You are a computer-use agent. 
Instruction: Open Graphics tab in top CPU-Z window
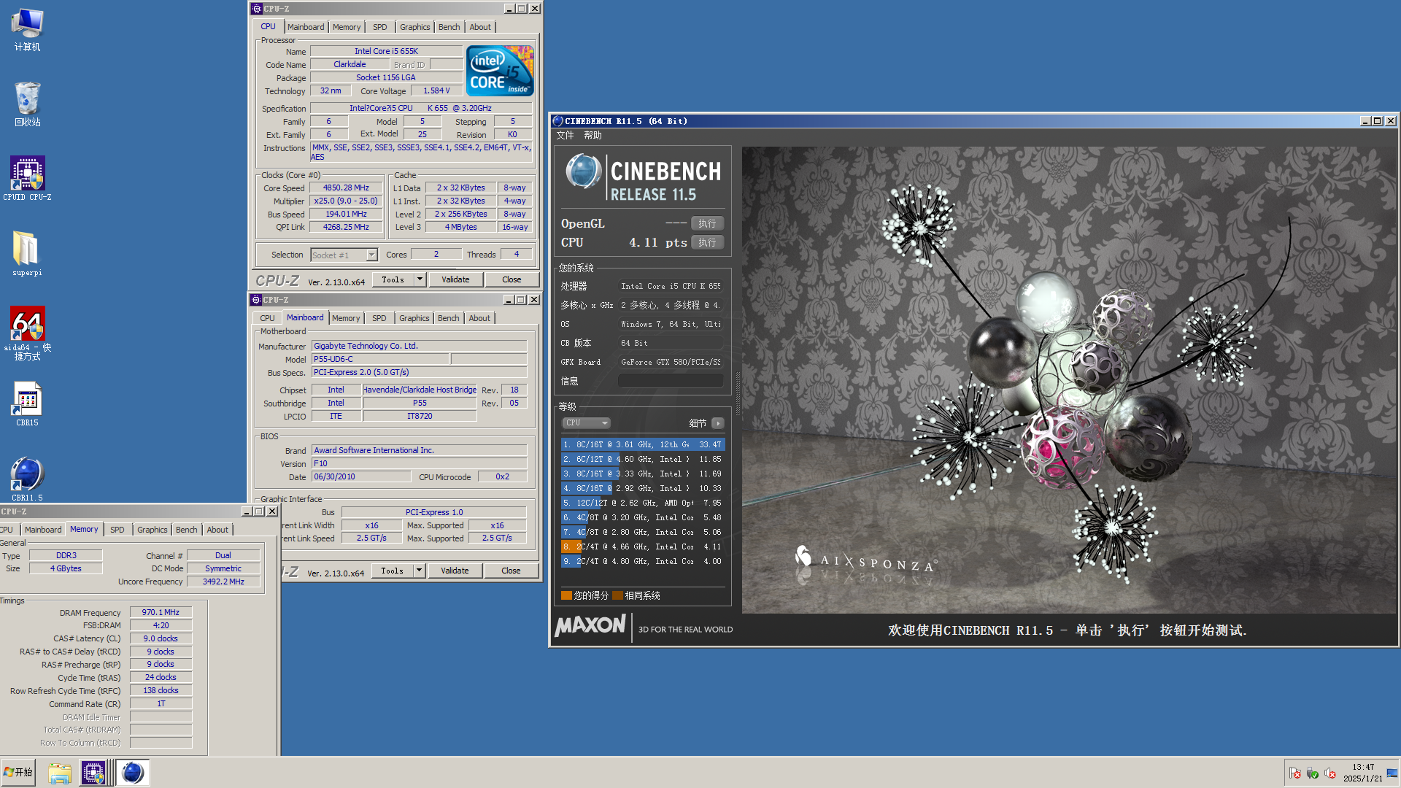coord(415,27)
